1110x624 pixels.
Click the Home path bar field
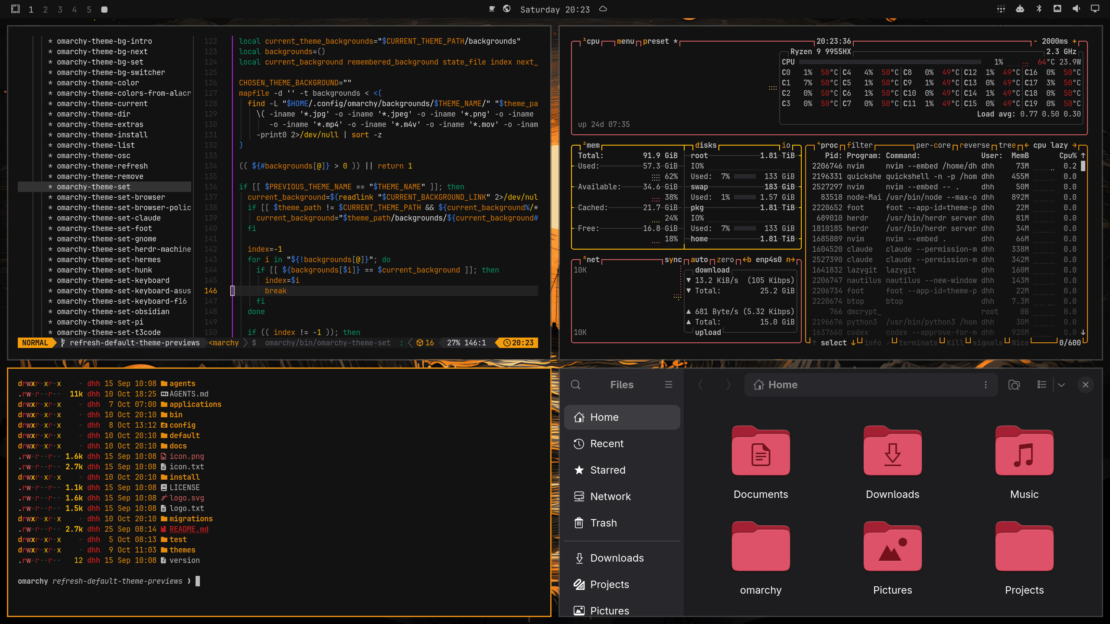[x=871, y=385]
